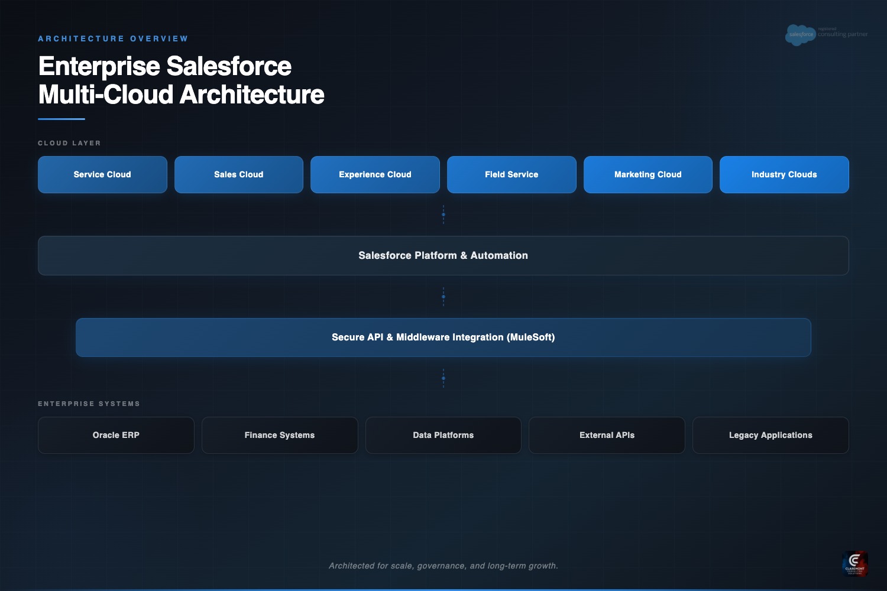Select the Legacy Applications box
The width and height of the screenshot is (887, 591).
pyautogui.click(x=771, y=435)
